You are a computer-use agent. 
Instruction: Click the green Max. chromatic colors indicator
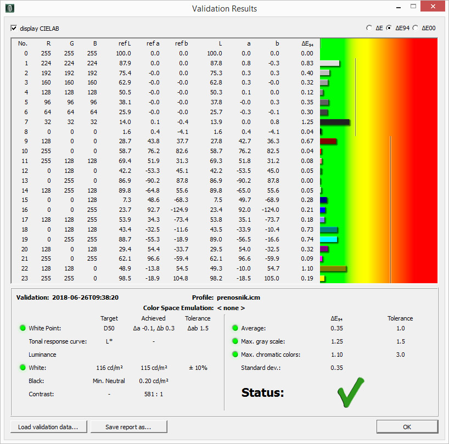[235, 355]
